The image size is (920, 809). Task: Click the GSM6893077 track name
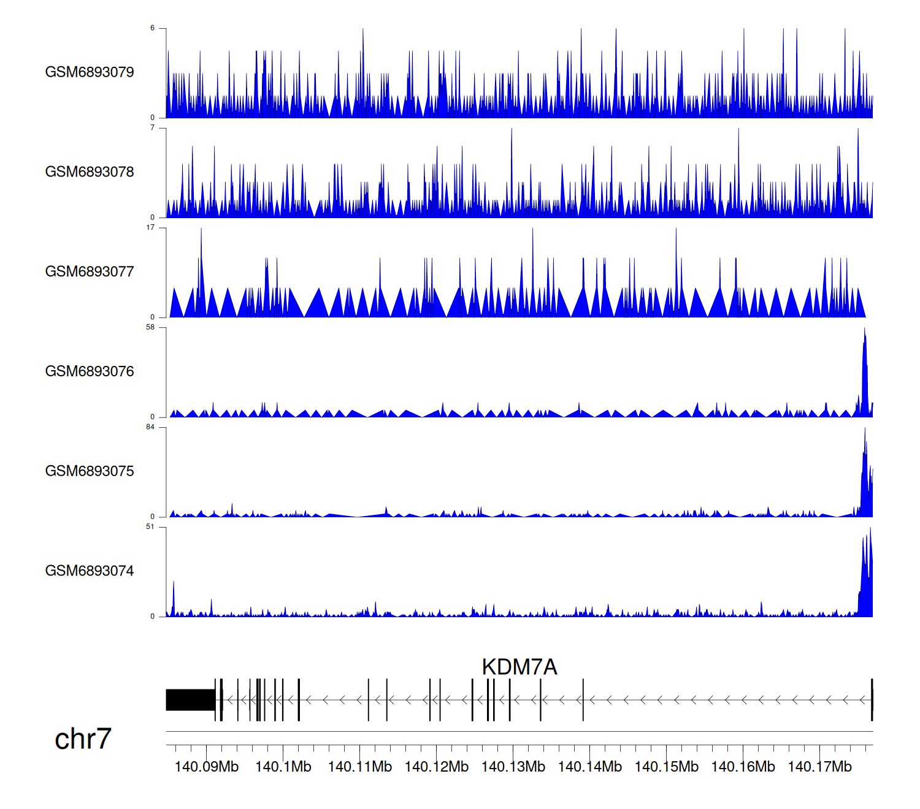(x=90, y=272)
